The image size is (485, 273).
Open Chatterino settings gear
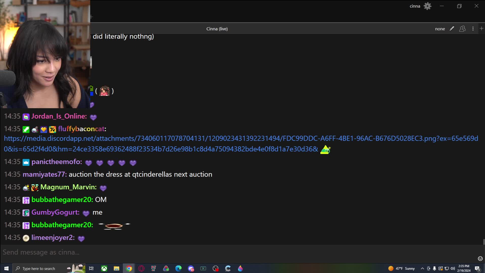427,6
